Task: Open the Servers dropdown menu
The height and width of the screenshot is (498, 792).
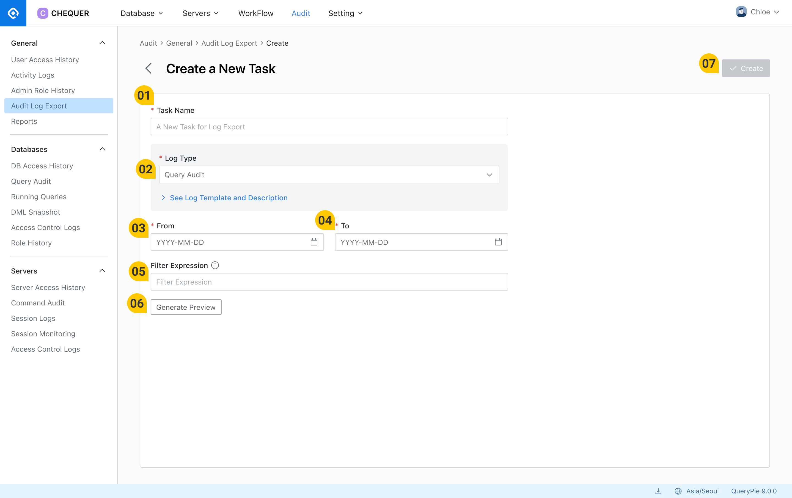Action: (x=201, y=13)
